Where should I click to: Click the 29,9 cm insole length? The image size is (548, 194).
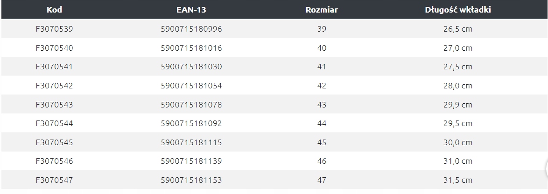pyautogui.click(x=457, y=105)
